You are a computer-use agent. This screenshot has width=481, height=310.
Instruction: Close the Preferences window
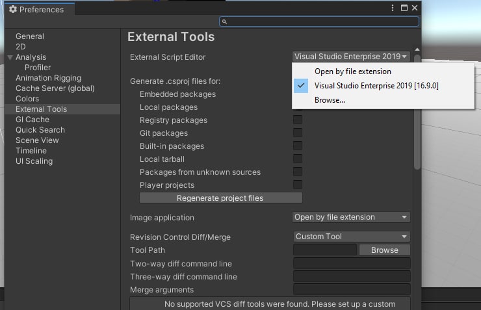pos(415,8)
